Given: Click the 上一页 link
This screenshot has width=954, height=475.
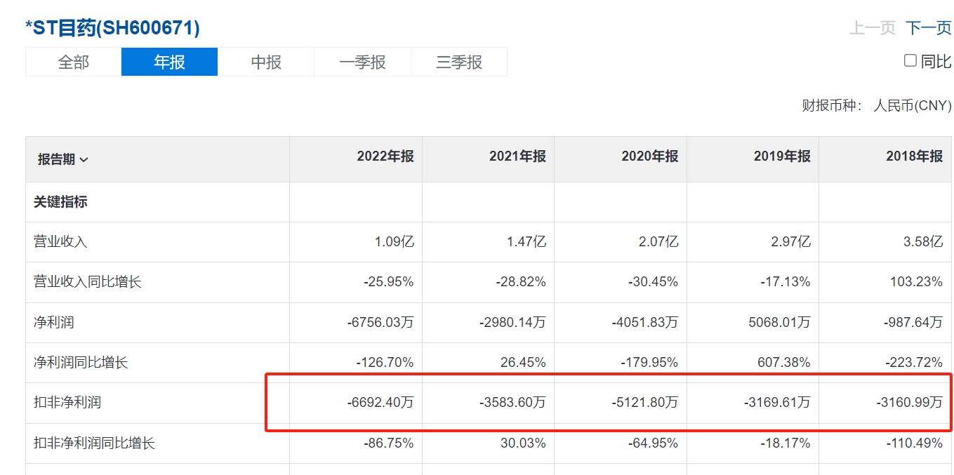Looking at the screenshot, I should pos(873,28).
